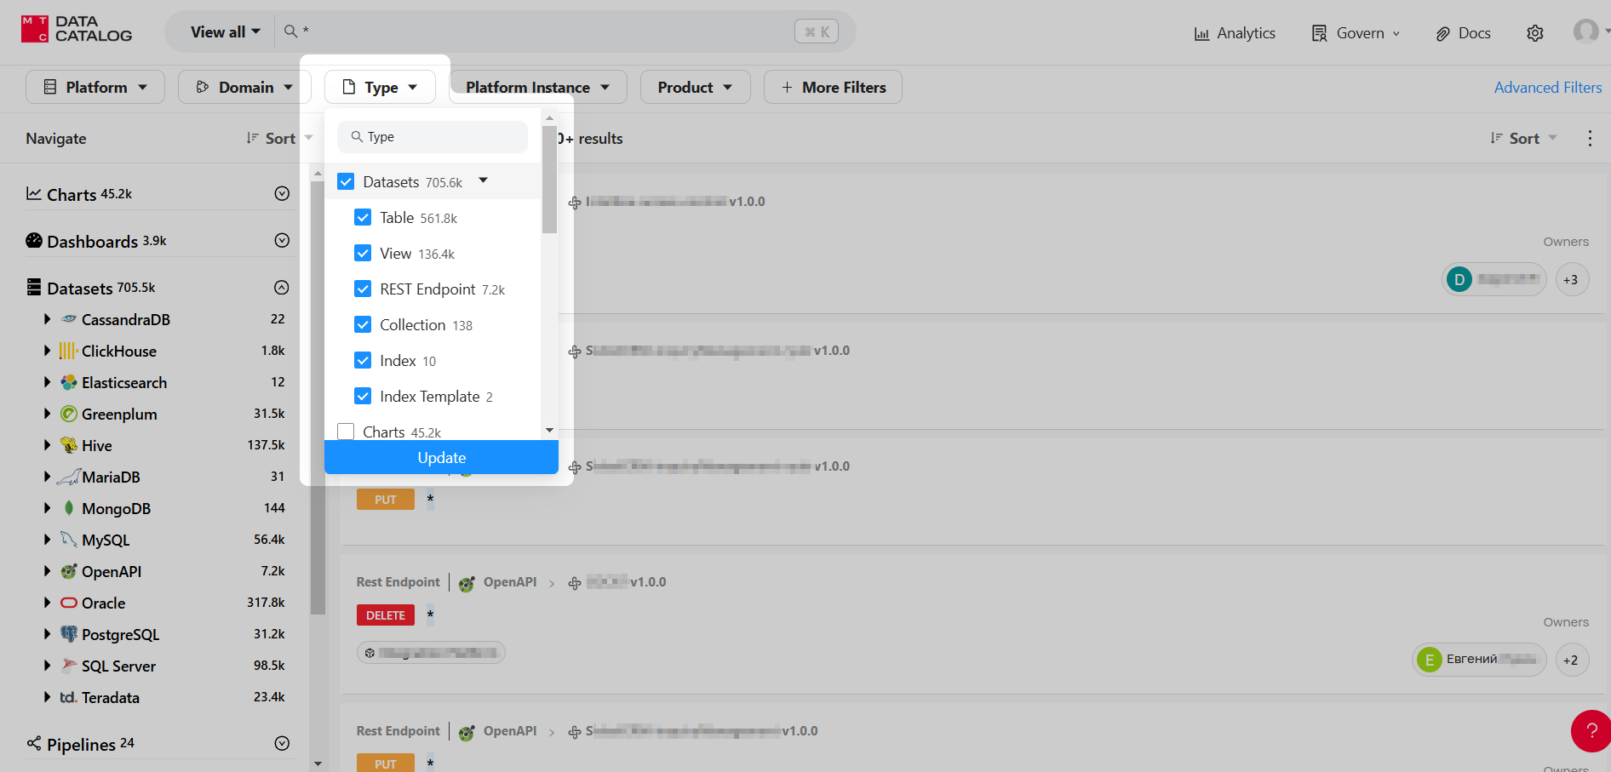Open the Govern menu

[1356, 33]
